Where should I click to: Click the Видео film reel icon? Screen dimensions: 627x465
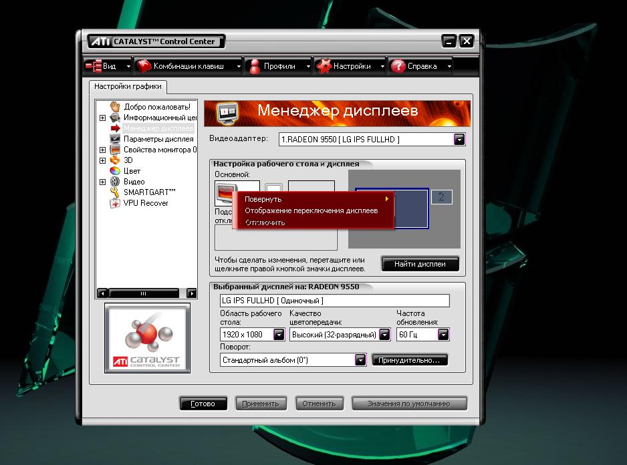115,182
